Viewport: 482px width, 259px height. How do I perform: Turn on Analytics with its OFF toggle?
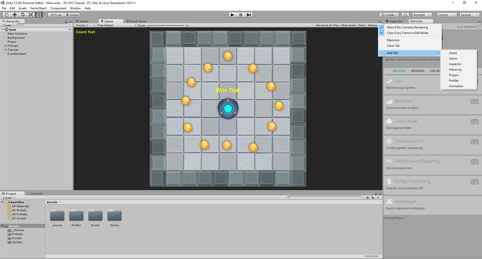(x=474, y=101)
